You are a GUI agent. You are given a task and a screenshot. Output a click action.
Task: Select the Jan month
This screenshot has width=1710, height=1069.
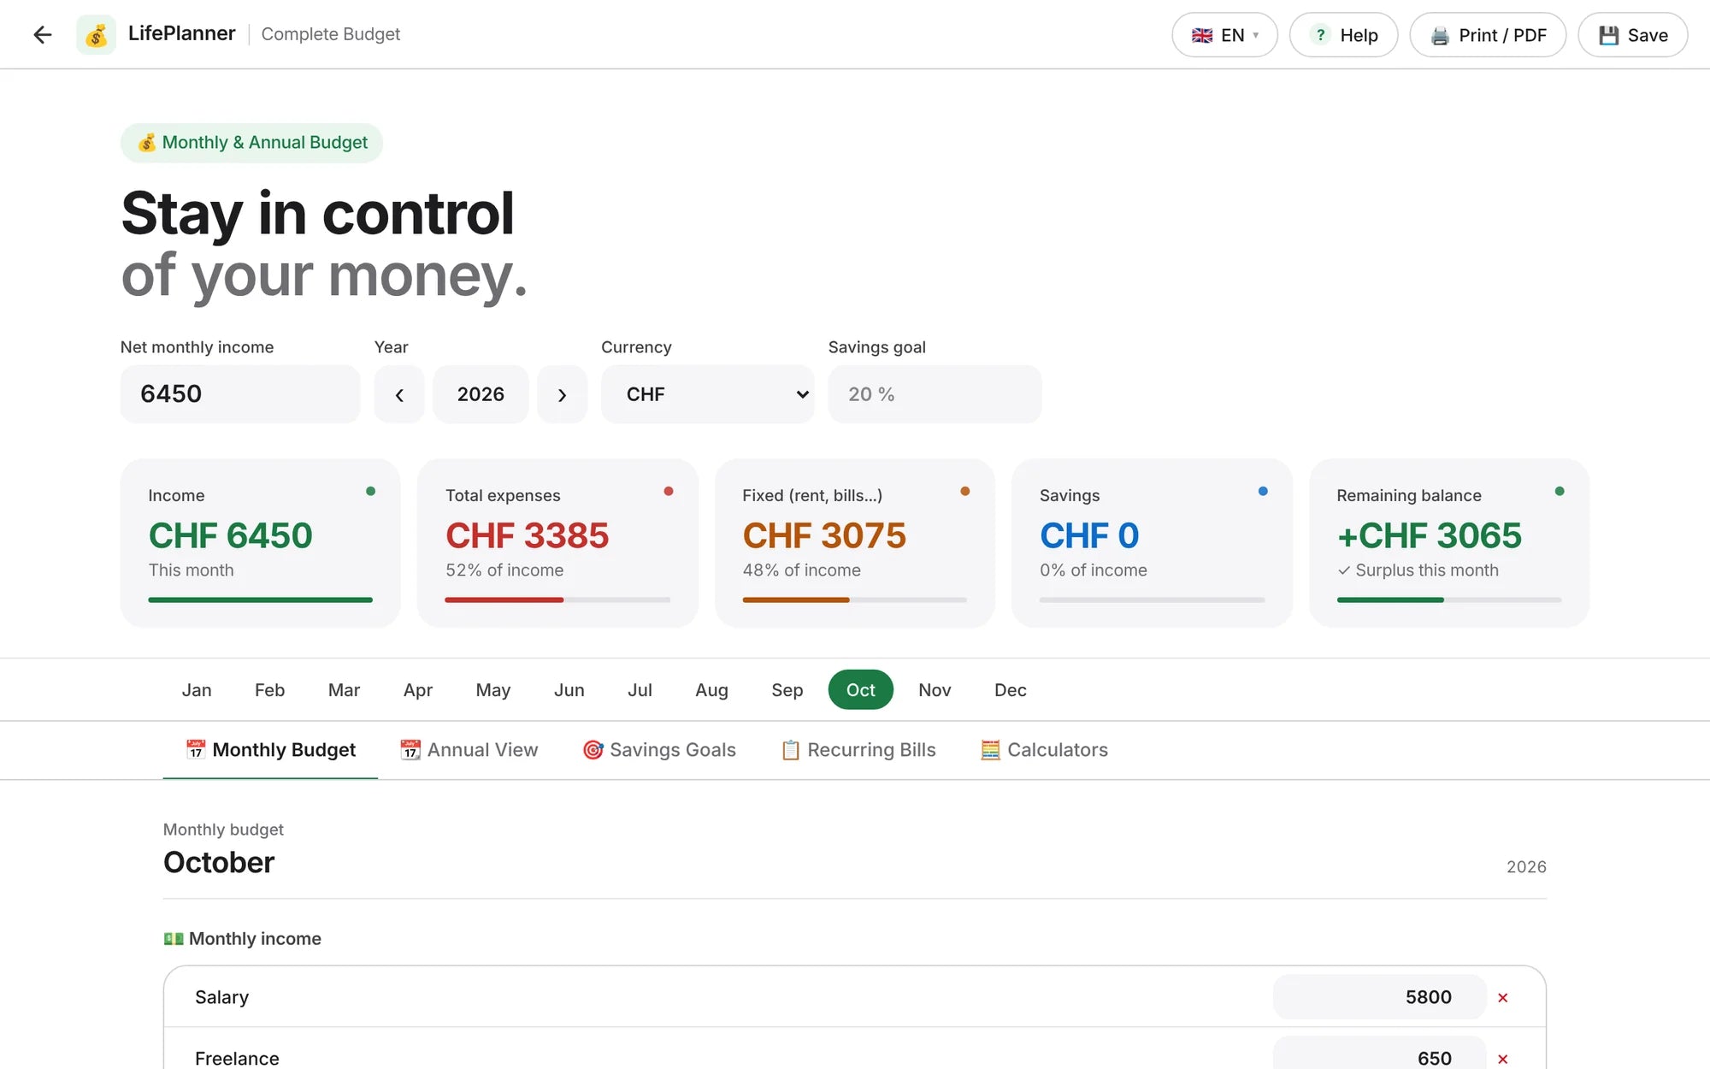pos(197,690)
